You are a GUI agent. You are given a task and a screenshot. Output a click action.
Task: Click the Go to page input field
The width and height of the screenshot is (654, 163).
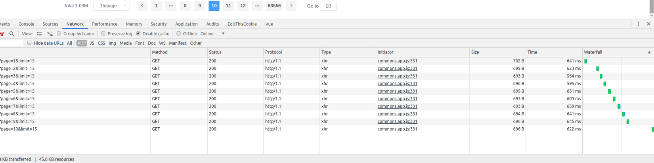click(328, 6)
